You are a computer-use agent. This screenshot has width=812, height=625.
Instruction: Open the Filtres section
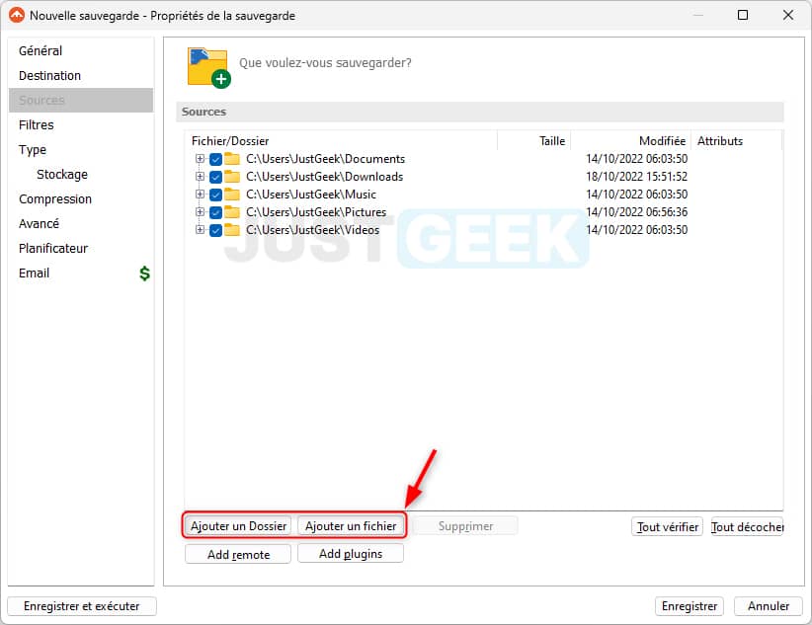pos(81,124)
